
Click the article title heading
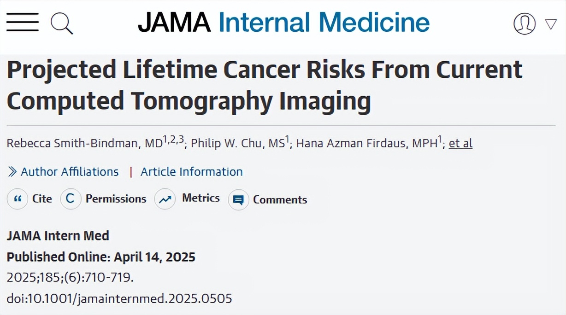tap(265, 86)
